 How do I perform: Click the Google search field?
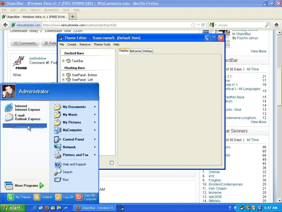pyautogui.click(x=241, y=25)
